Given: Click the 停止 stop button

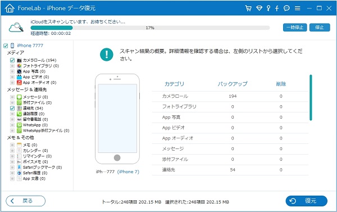Looking at the screenshot, I should (x=320, y=28).
